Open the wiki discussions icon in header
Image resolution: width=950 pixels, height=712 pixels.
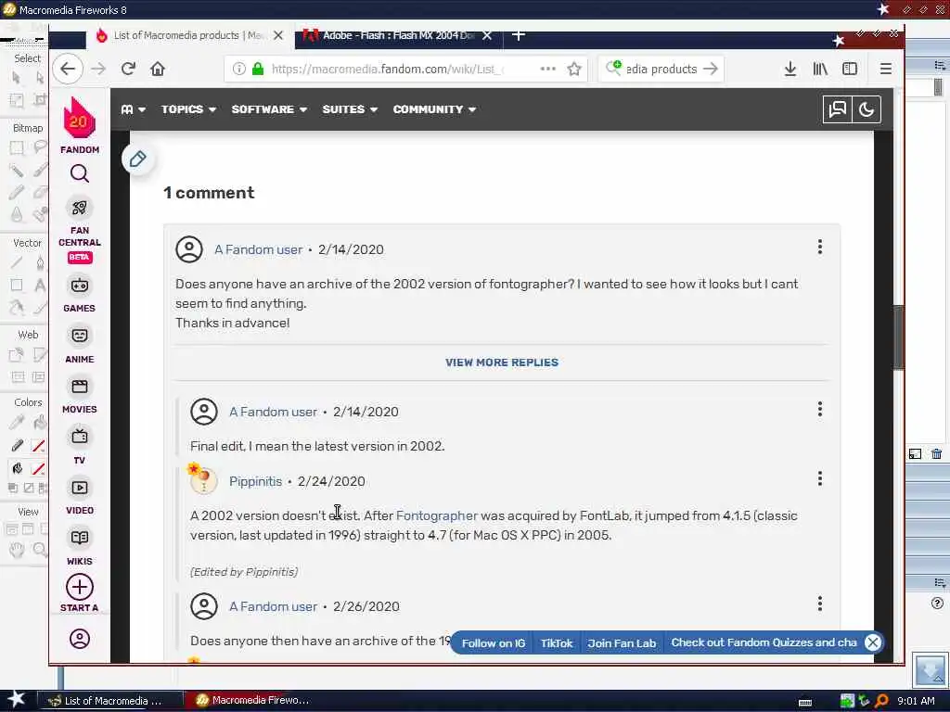click(837, 109)
